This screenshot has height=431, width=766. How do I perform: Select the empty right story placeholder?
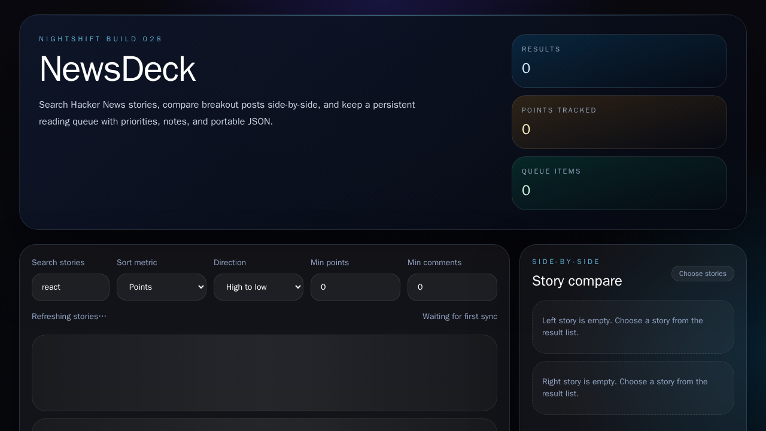pyautogui.click(x=633, y=387)
